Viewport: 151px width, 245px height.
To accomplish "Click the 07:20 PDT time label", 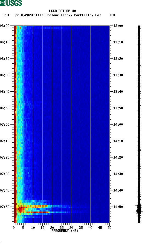I will click(5, 157).
